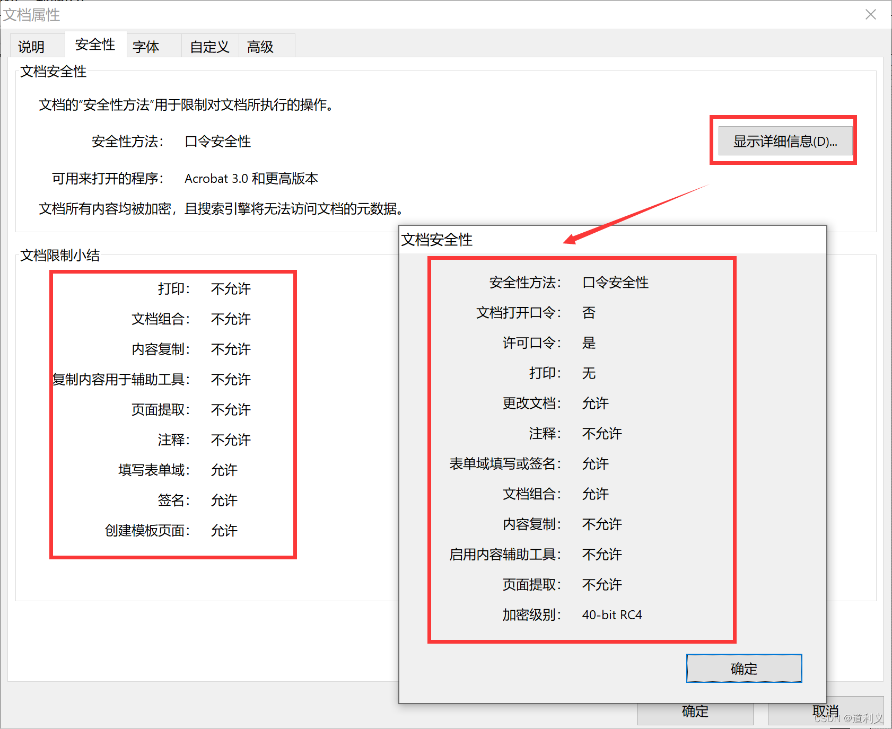Click 确定 at the dialog bottom
Screen dimensions: 892x729
(x=695, y=711)
